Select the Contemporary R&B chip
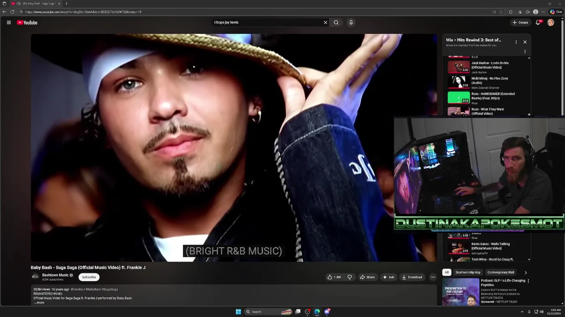The height and width of the screenshot is (317, 565). click(x=501, y=273)
